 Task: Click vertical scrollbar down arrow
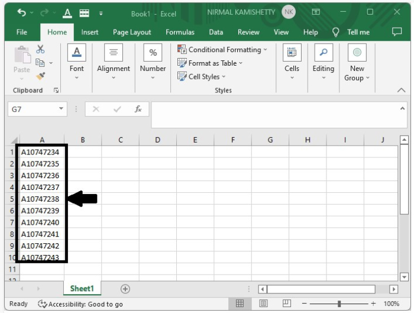pyautogui.click(x=404, y=277)
